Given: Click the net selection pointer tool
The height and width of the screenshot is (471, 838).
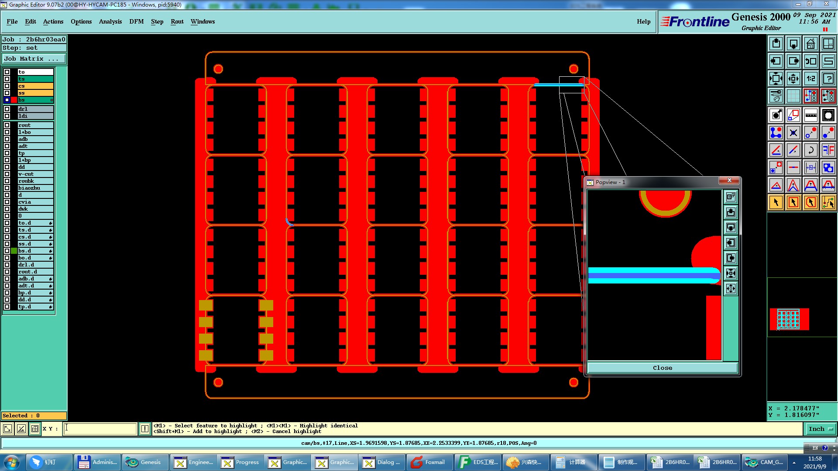Looking at the screenshot, I should coord(828,202).
